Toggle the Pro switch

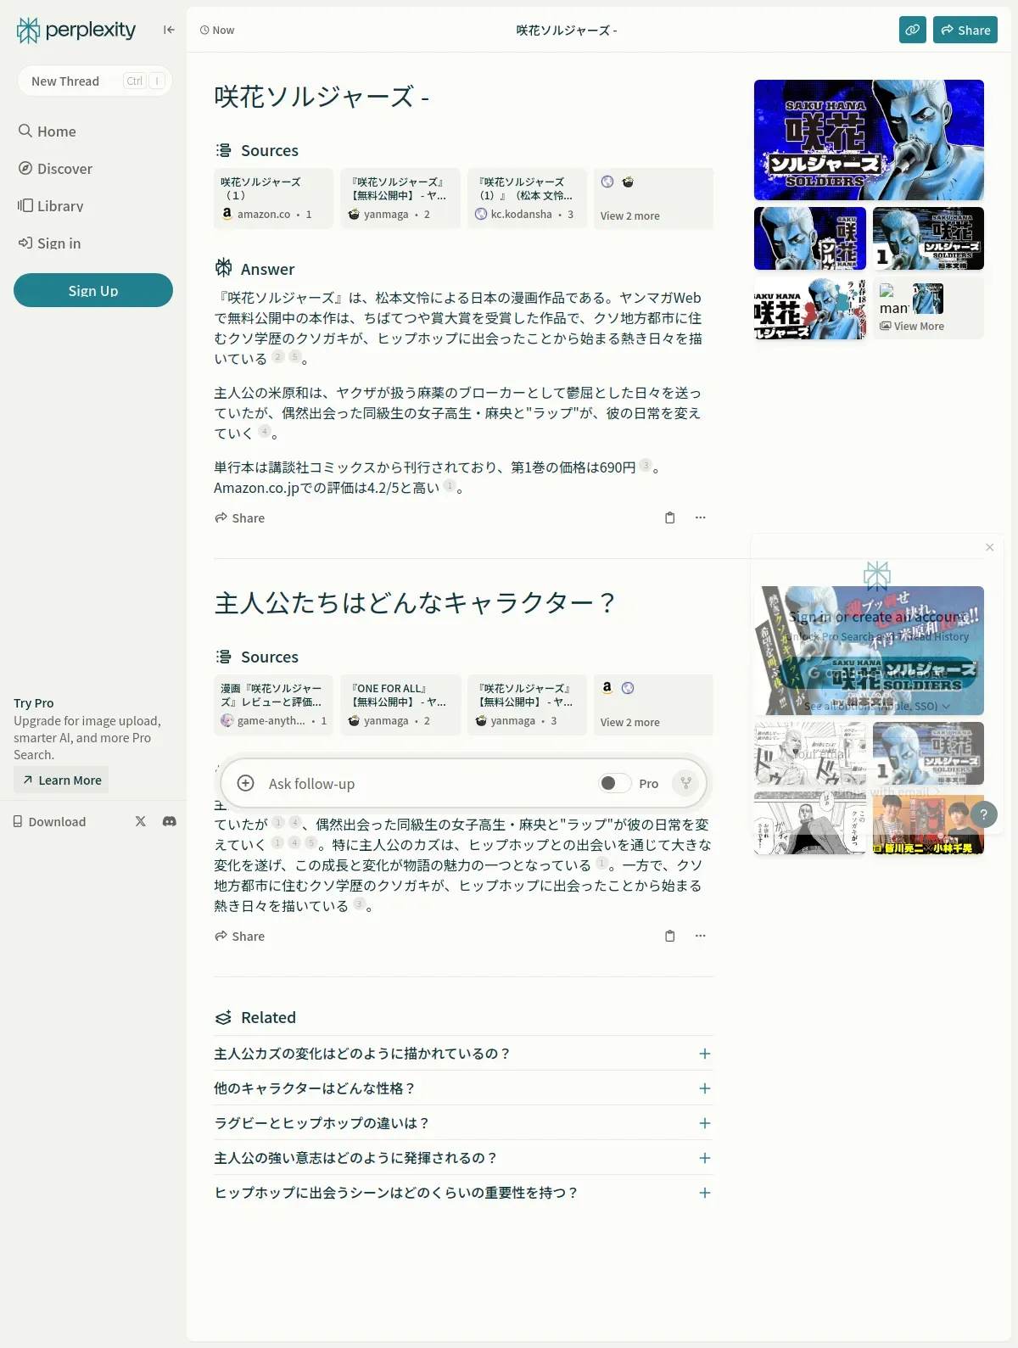[x=614, y=783]
